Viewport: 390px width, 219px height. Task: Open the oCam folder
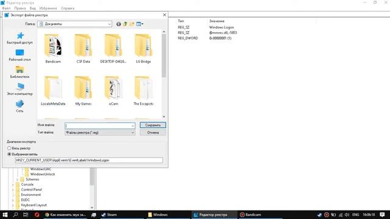[x=113, y=91]
